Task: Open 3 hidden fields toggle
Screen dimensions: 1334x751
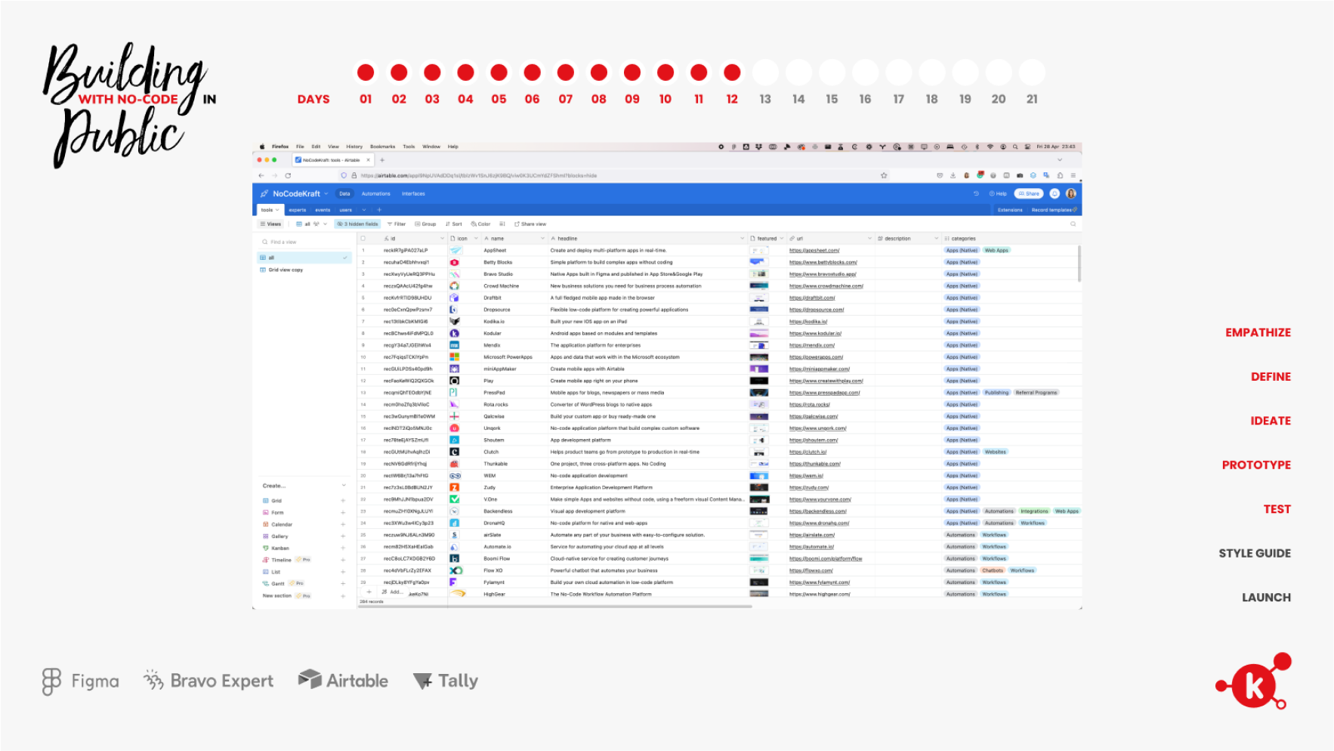Action: [x=358, y=224]
